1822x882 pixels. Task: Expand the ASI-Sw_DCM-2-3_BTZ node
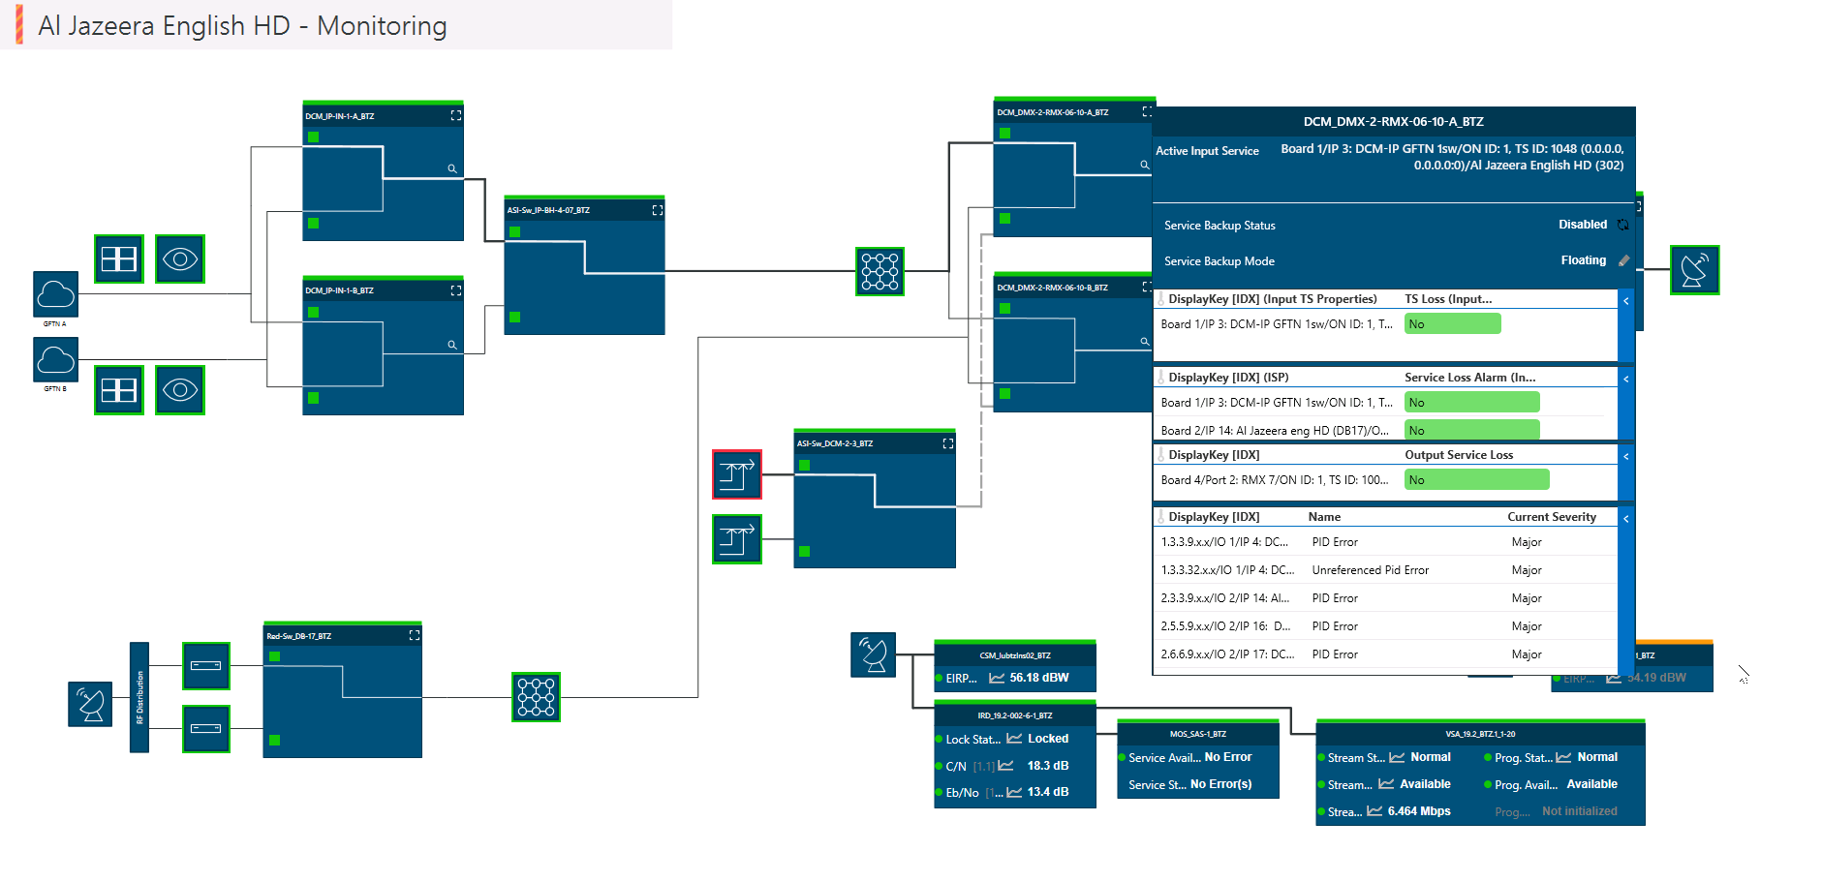click(x=948, y=443)
